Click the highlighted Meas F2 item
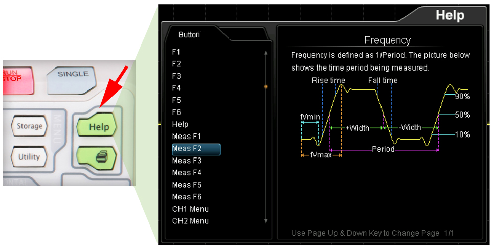 (x=196, y=149)
